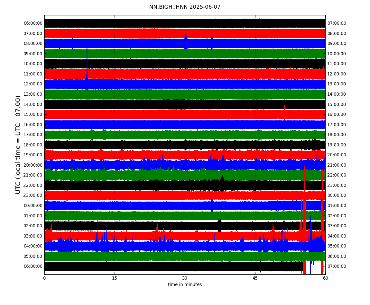Click right local-time axis label 05:00:00
Image resolution: width=370 pixels, height=305 pixels.
pyautogui.click(x=337, y=246)
